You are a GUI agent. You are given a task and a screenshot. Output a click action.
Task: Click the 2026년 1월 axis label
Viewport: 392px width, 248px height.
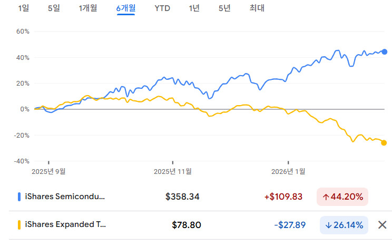coord(289,171)
